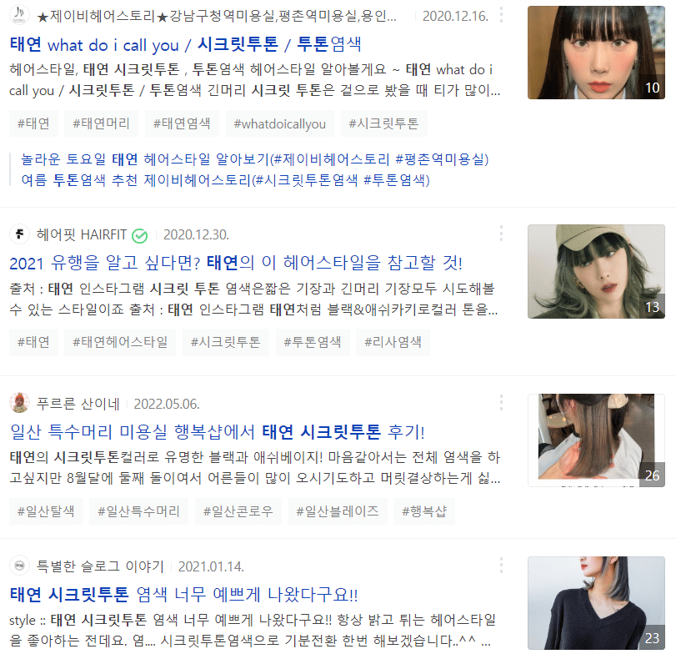Open the more options dots for HAIRFIT post
The height and width of the screenshot is (659, 676).
click(501, 234)
